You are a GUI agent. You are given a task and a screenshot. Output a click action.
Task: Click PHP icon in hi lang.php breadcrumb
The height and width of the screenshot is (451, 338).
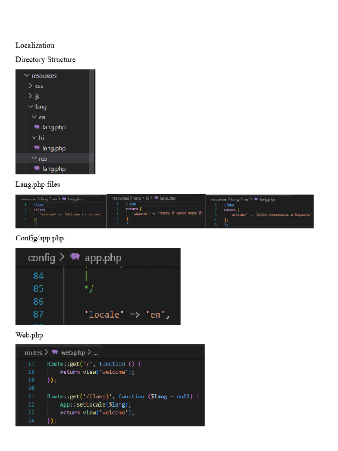coord(156,198)
